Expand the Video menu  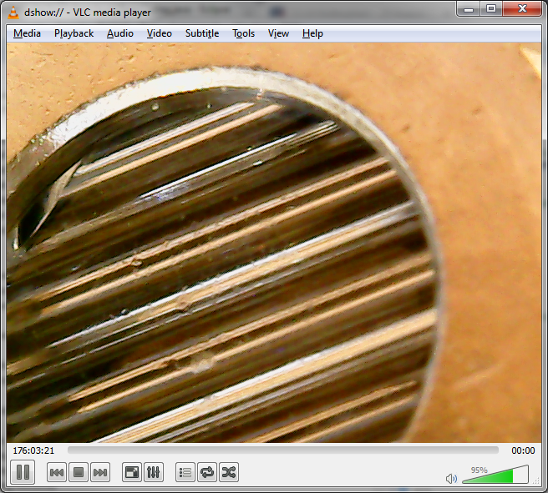point(159,33)
